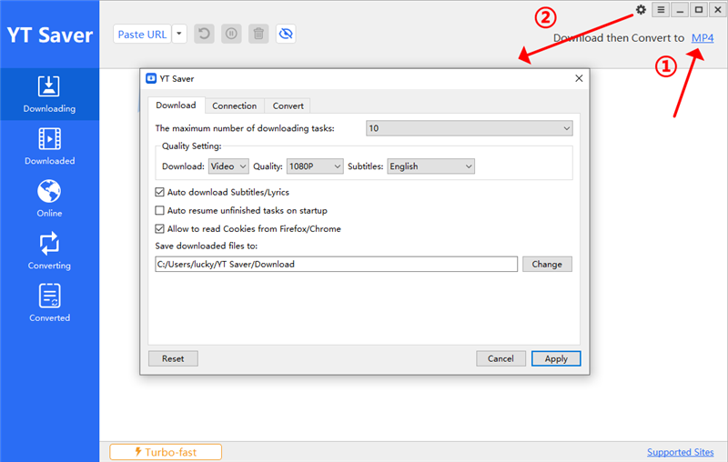
Task: Toggle Allow to read Cookies checkbox
Action: pyautogui.click(x=160, y=228)
